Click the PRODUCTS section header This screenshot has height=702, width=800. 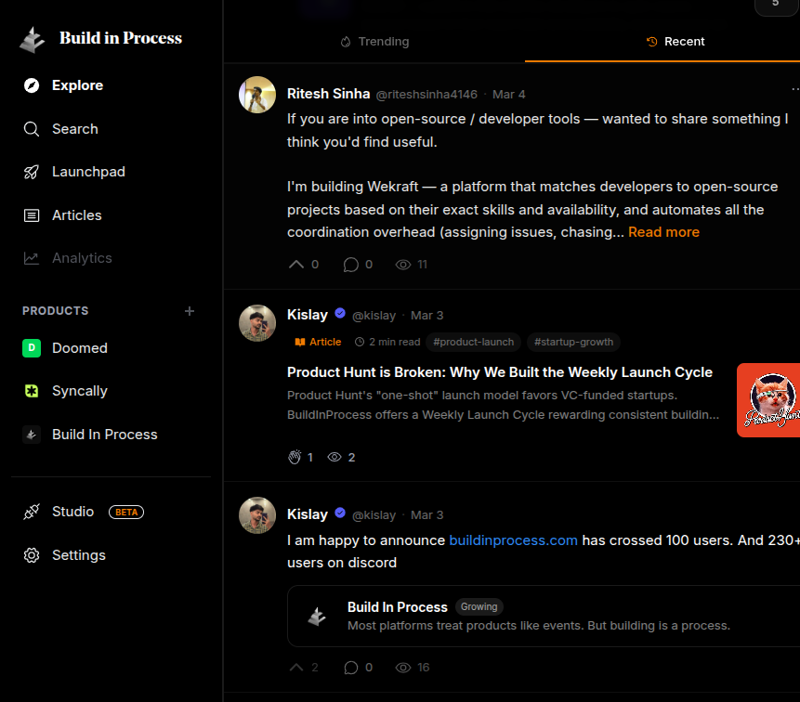tap(55, 311)
